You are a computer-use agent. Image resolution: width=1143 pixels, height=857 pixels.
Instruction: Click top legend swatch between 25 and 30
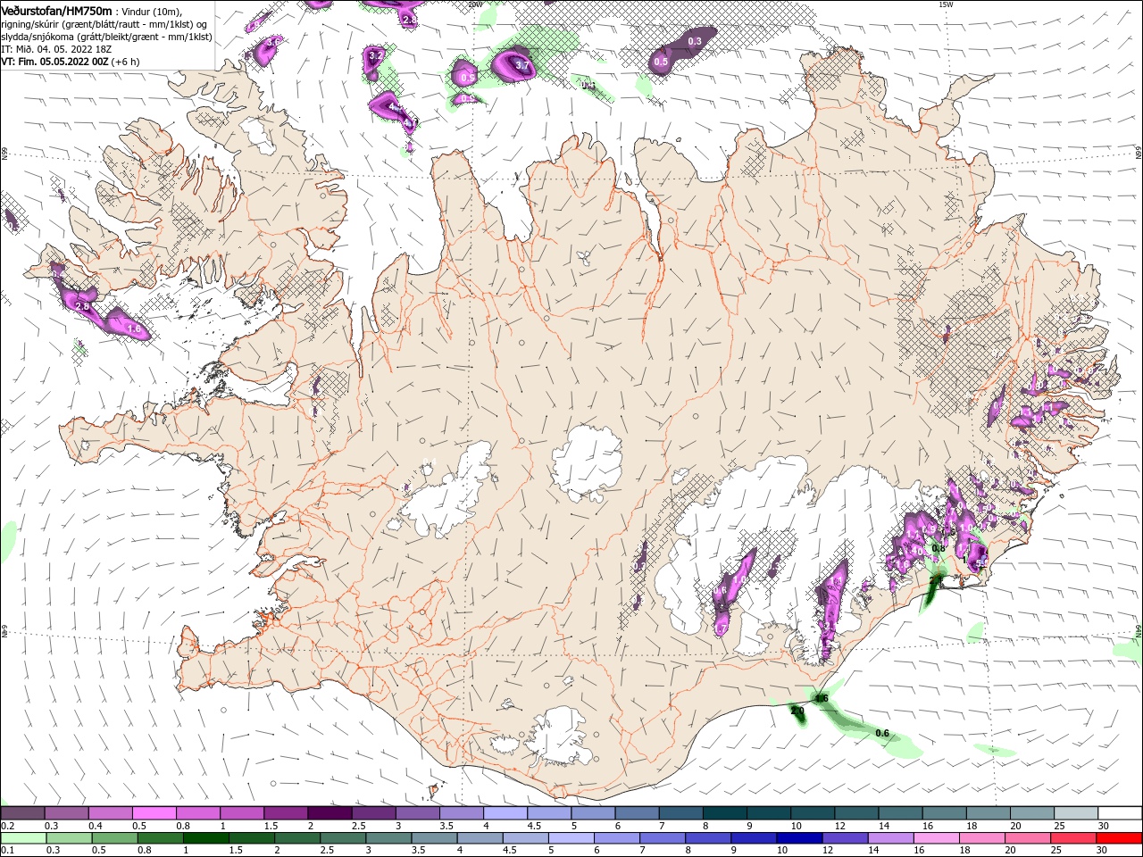click(1076, 813)
